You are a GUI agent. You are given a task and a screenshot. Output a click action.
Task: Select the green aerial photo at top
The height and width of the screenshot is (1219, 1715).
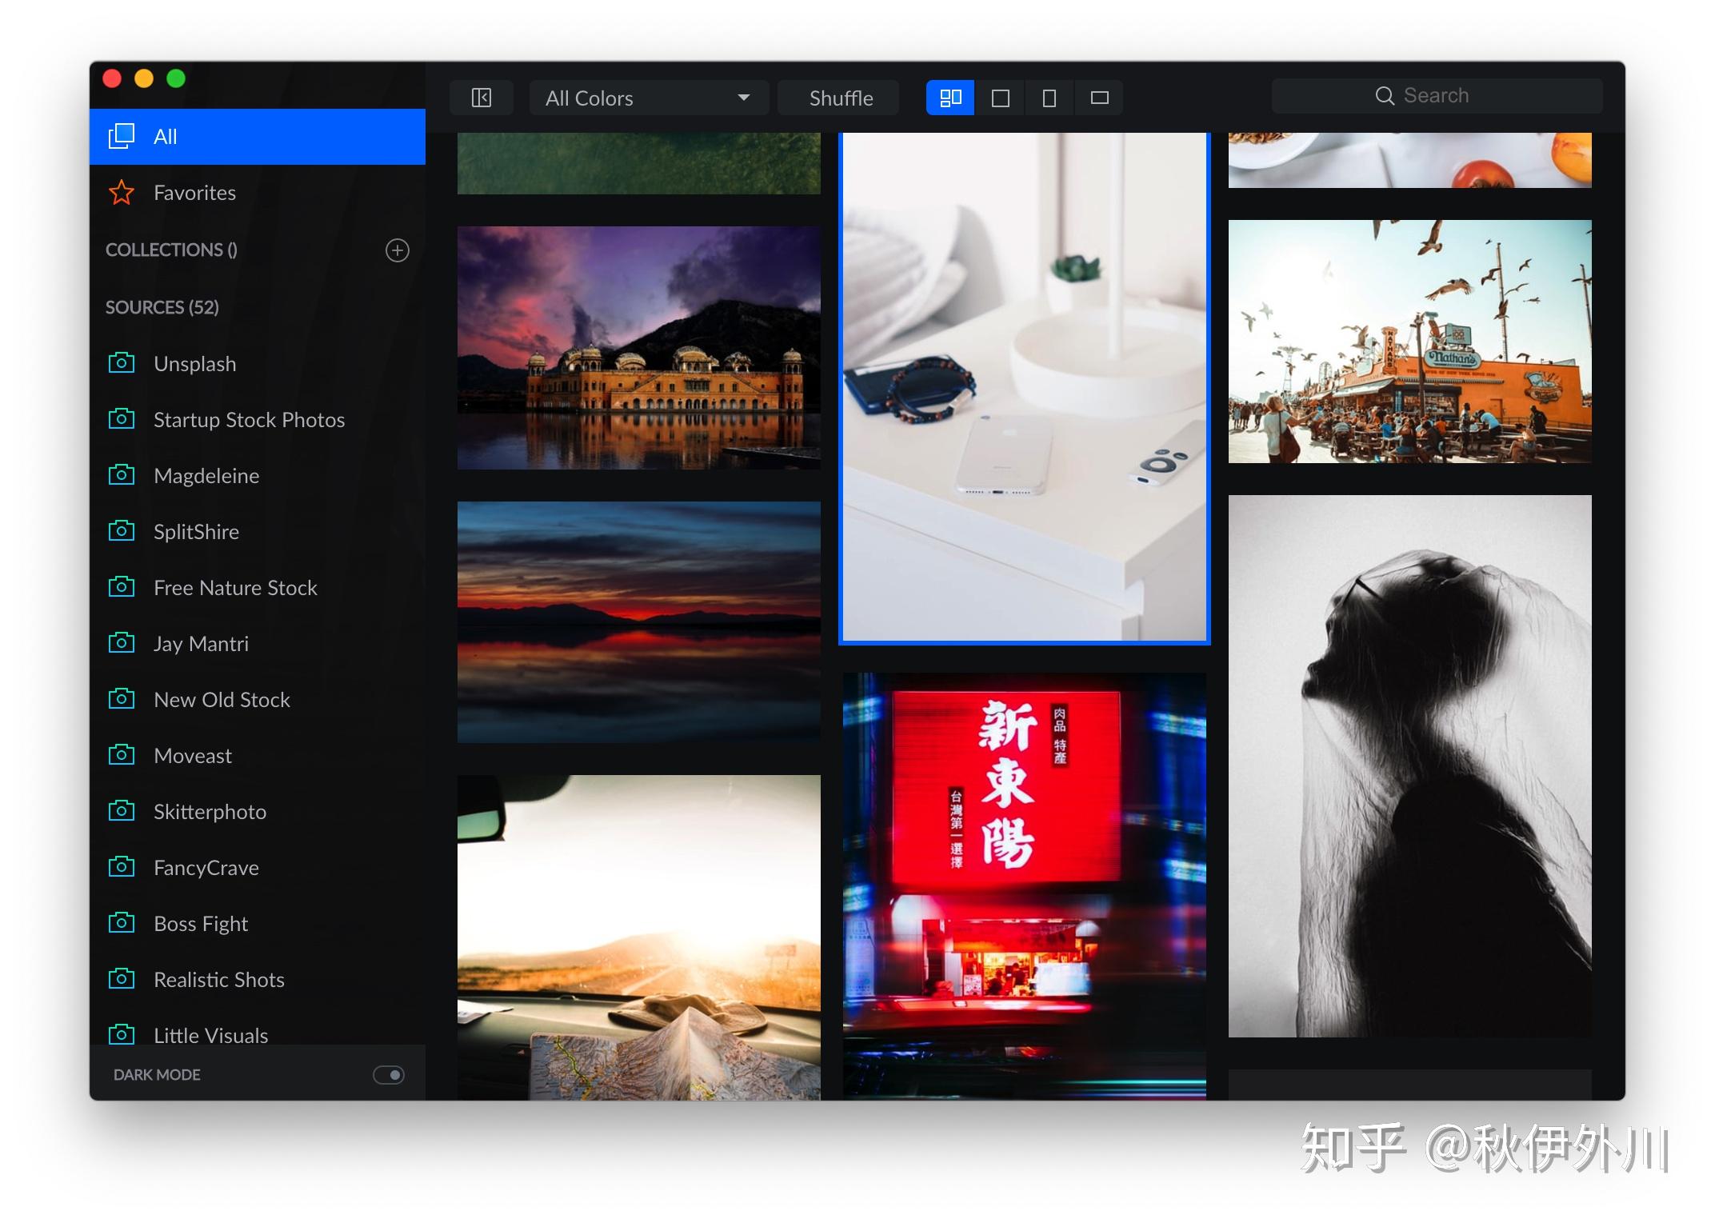coord(638,163)
